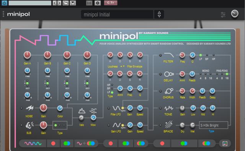Select PING-PONG 16 delay time
This screenshot has height=151, width=245.
(x=227, y=74)
